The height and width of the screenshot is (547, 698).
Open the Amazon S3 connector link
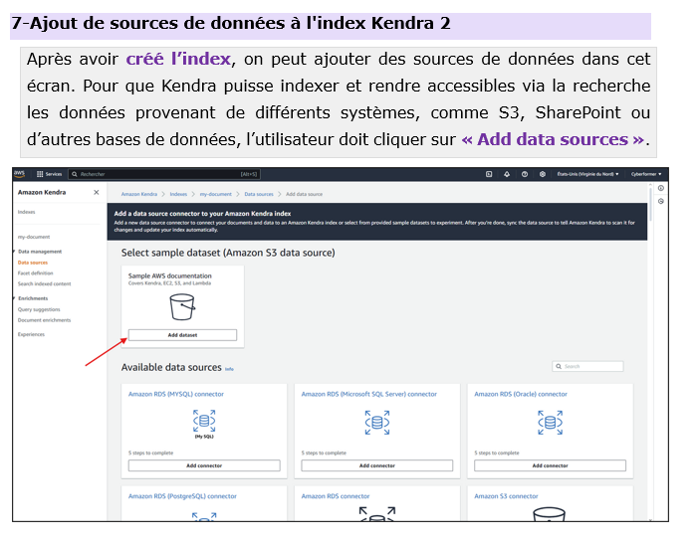[x=506, y=496]
